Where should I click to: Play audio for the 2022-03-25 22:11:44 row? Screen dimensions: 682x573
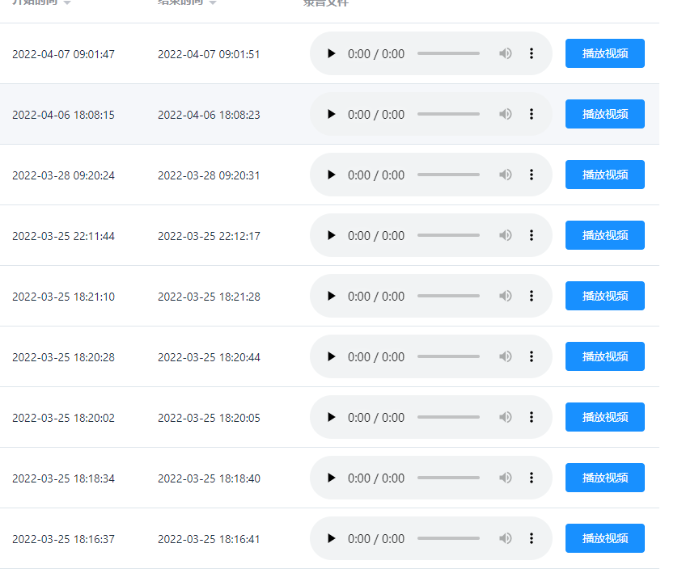(x=332, y=235)
